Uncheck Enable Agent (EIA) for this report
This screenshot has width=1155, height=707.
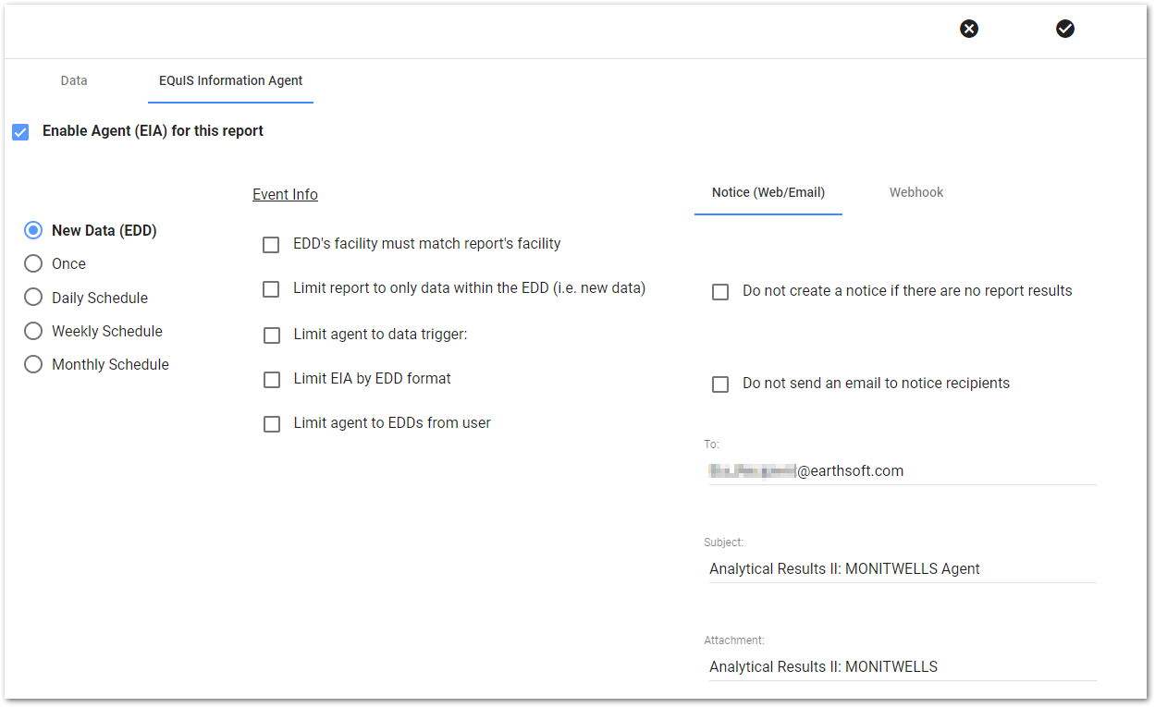[20, 132]
